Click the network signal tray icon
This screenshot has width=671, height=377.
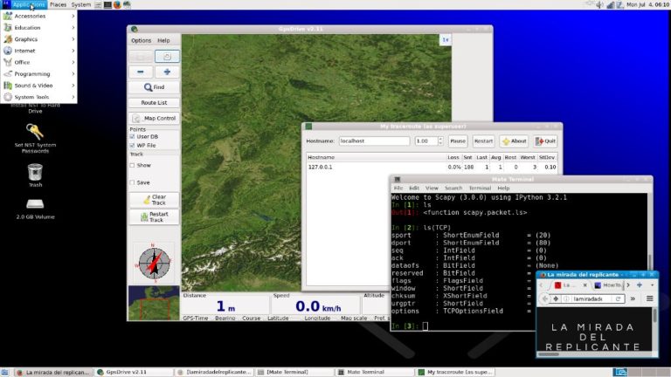click(x=610, y=4)
